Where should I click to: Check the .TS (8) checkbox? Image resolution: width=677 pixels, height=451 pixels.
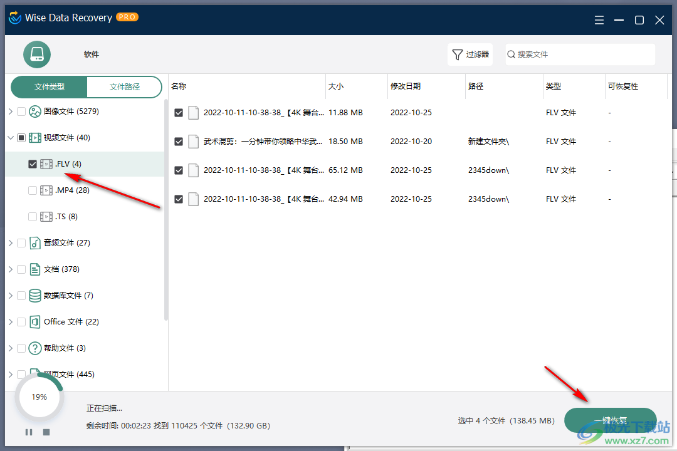pyautogui.click(x=33, y=217)
